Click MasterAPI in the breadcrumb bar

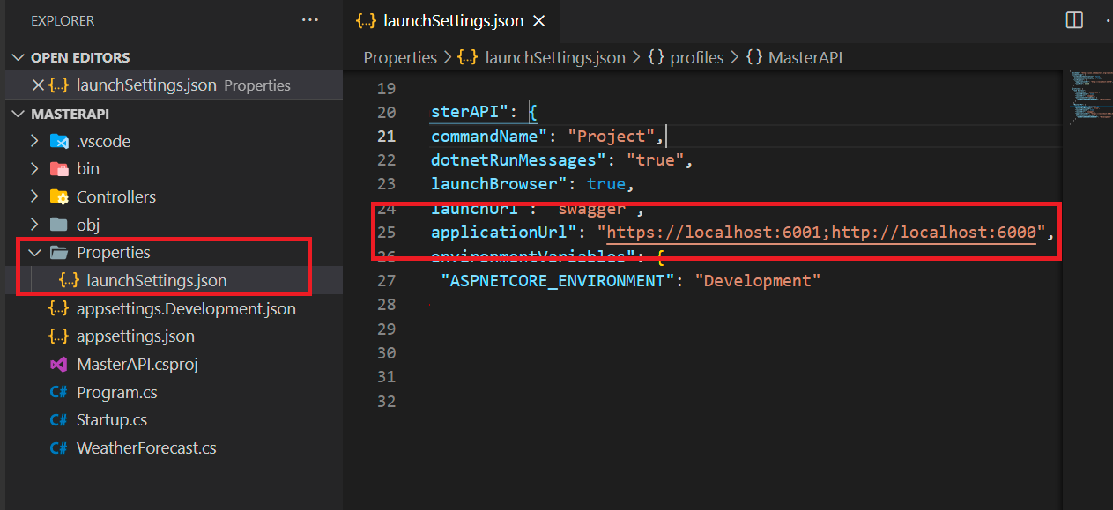point(805,56)
